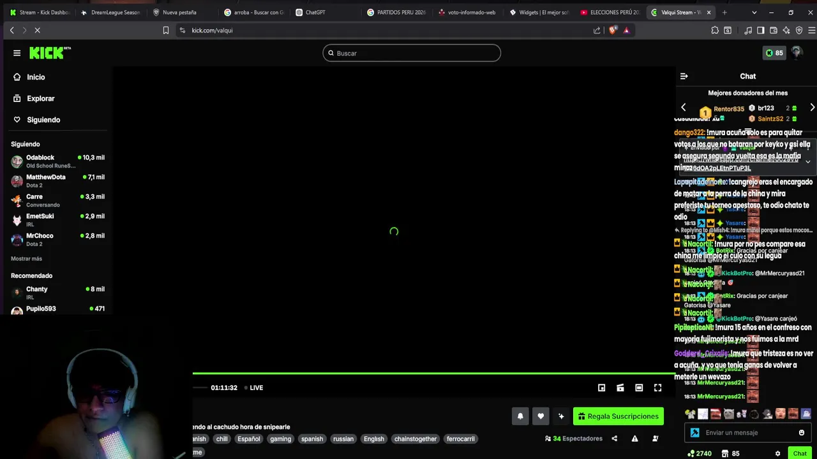Click the browser back arrow

[x=11, y=30]
